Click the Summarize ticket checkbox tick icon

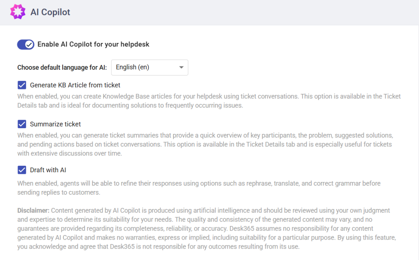pyautogui.click(x=22, y=124)
